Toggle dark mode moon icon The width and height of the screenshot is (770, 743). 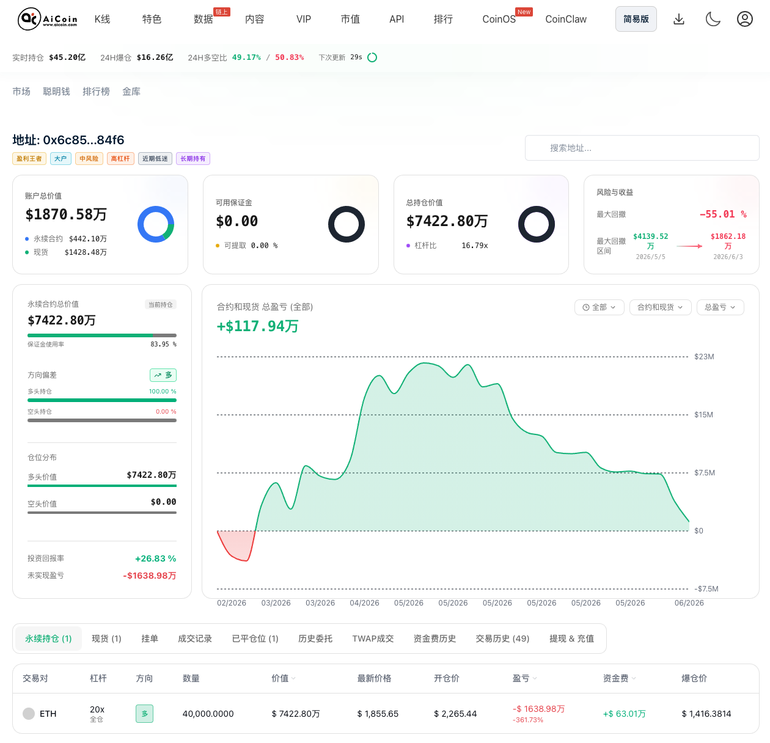pos(713,19)
